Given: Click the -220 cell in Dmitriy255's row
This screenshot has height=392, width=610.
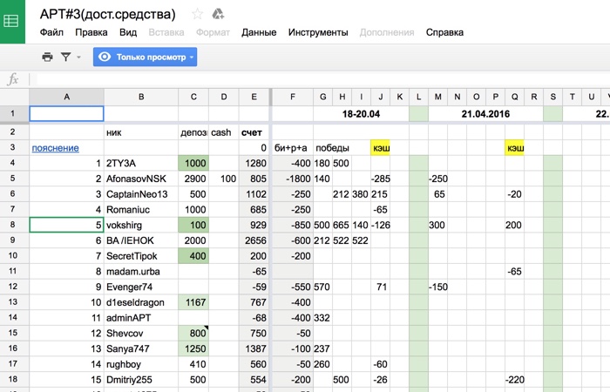Looking at the screenshot, I should pyautogui.click(x=515, y=380).
